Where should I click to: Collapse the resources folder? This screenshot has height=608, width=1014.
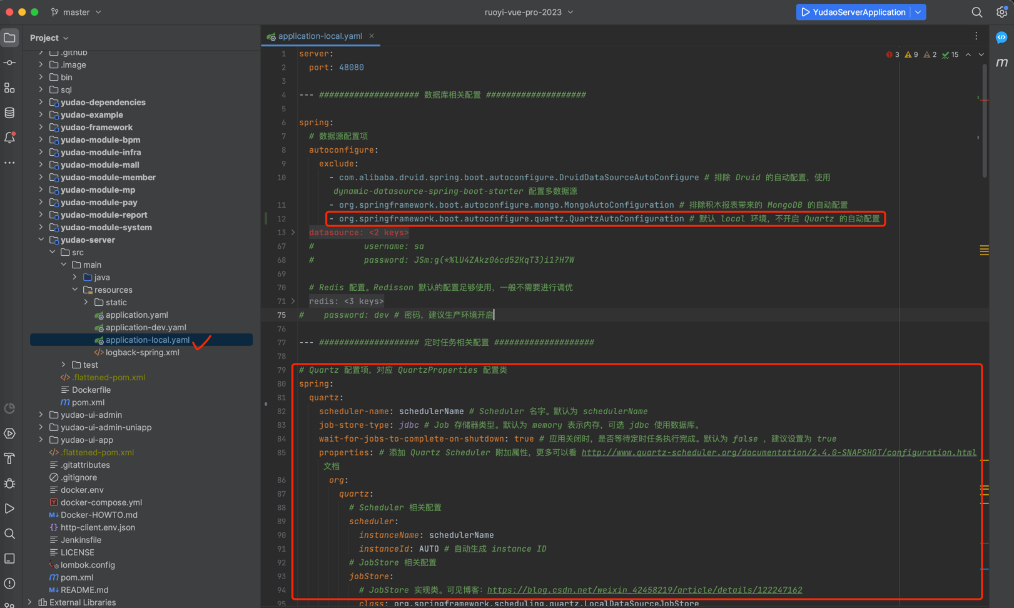click(x=75, y=290)
